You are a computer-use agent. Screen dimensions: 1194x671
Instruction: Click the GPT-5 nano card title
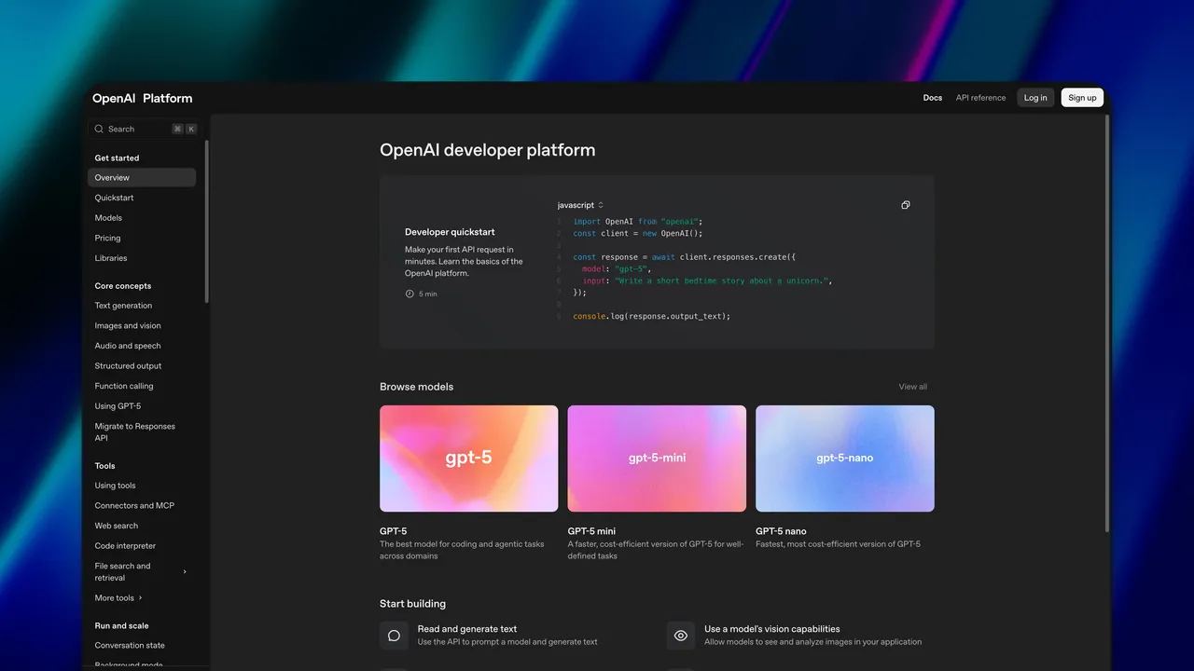(x=781, y=531)
